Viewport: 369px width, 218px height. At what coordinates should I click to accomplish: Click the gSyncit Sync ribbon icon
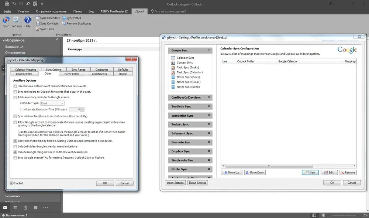(x=6, y=22)
